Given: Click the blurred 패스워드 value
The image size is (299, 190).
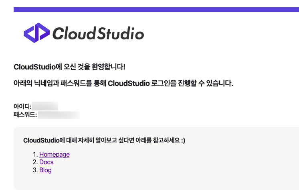Looking at the screenshot, I should point(59,114).
